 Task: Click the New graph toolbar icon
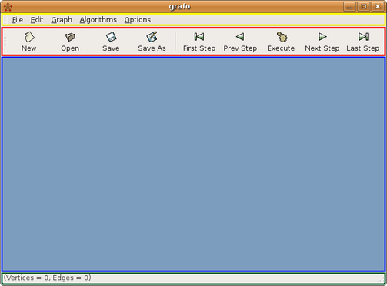click(x=29, y=41)
